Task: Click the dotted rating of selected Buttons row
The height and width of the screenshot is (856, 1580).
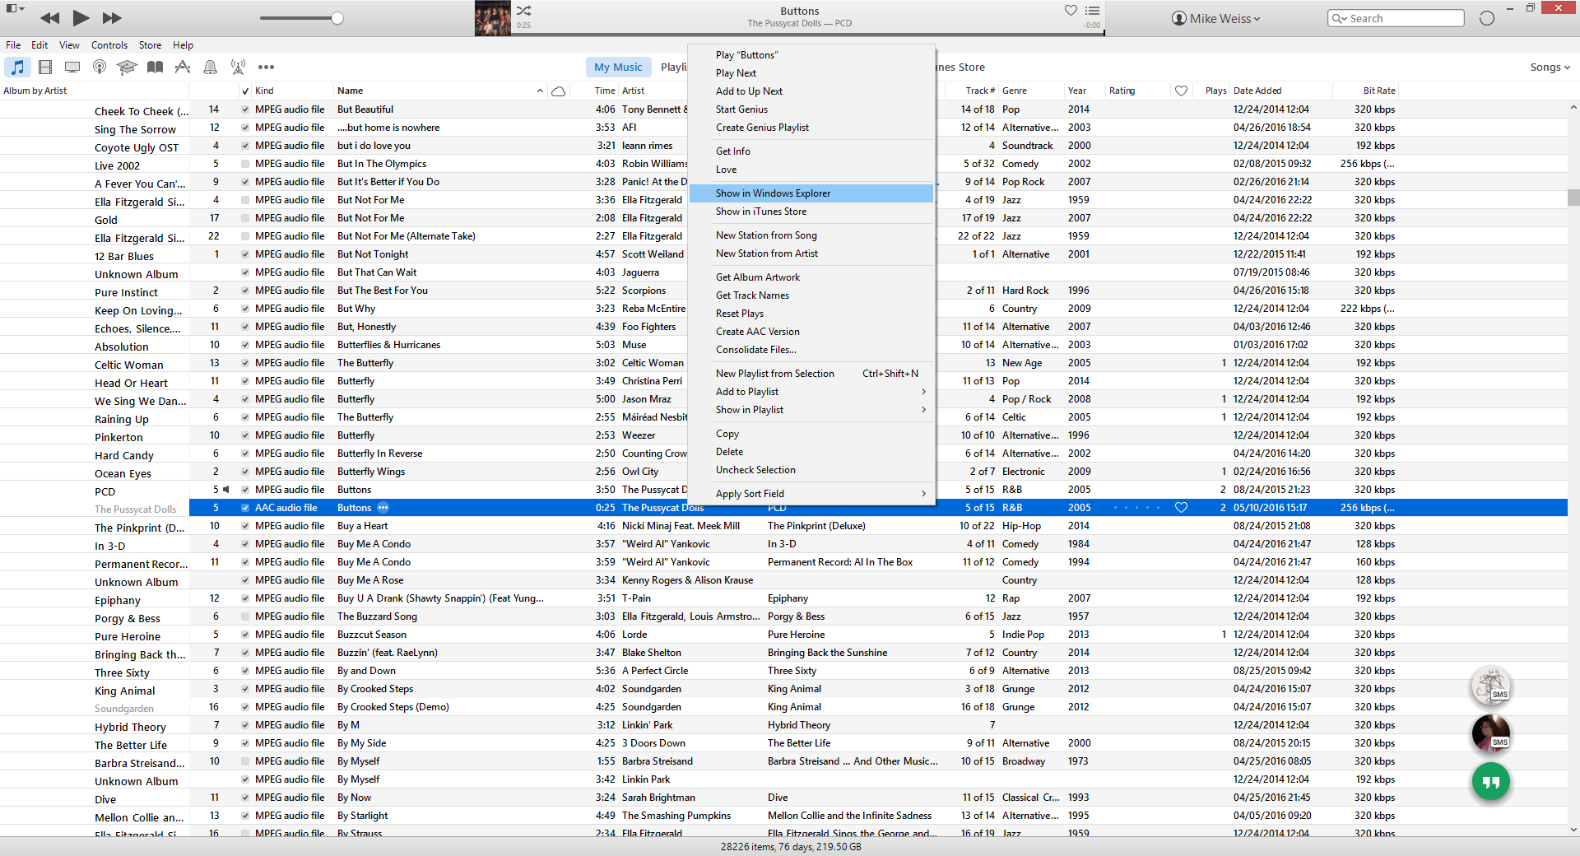Action: tap(1136, 508)
